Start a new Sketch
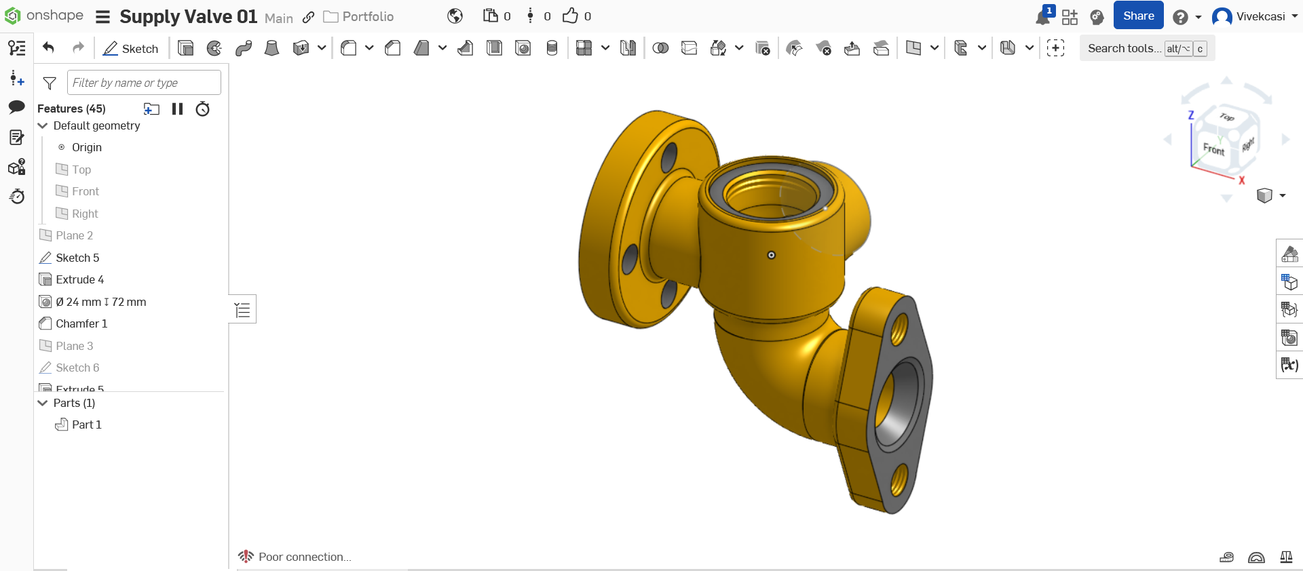1303x571 pixels. [x=130, y=48]
